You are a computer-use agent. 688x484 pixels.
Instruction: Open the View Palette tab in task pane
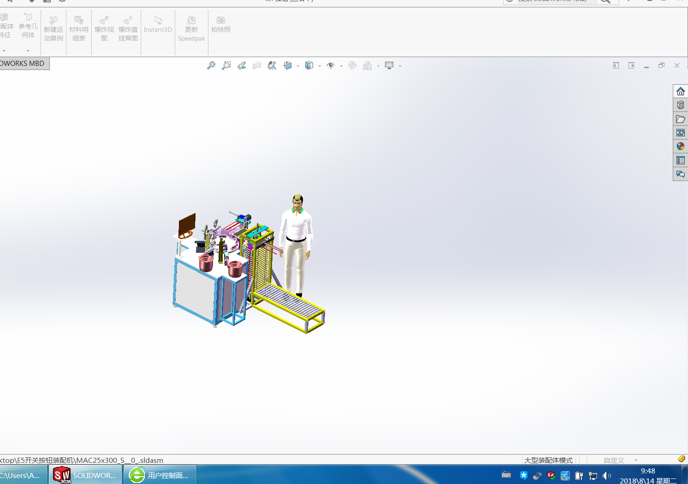tap(681, 133)
